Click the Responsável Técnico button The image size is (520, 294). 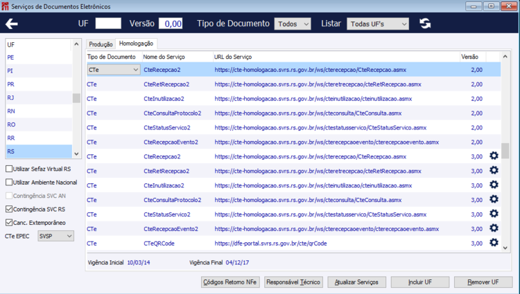(x=293, y=282)
